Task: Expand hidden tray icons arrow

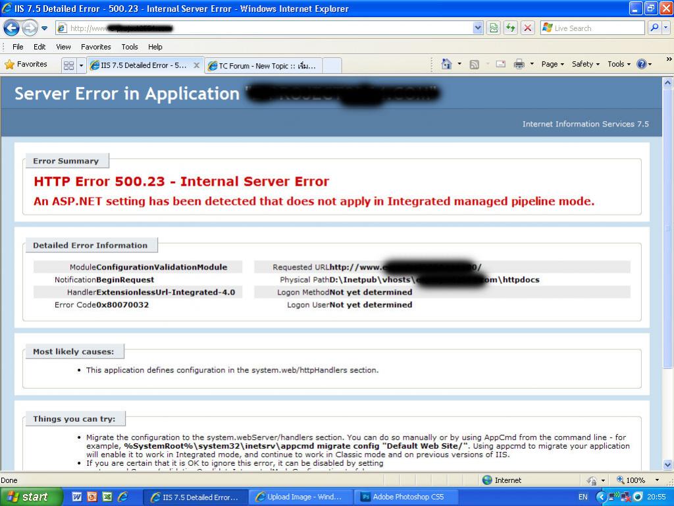Action: tap(601, 497)
